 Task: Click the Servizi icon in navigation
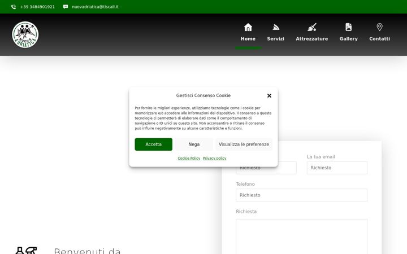pyautogui.click(x=276, y=27)
